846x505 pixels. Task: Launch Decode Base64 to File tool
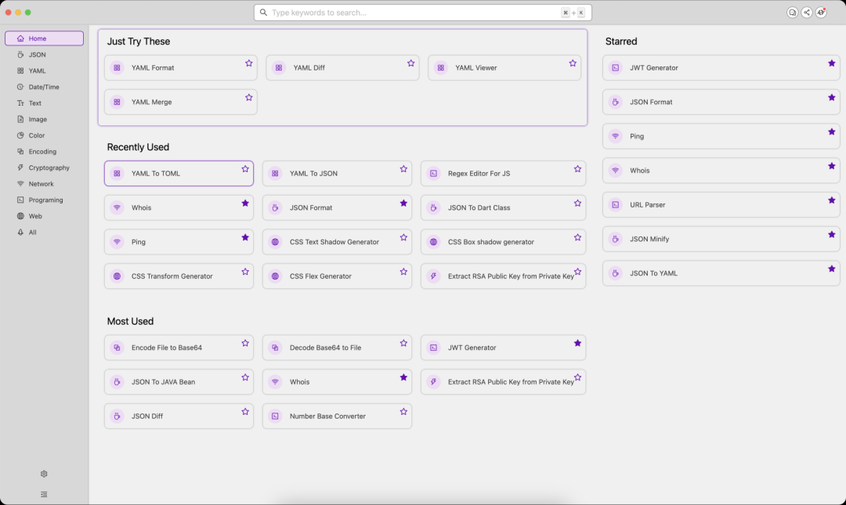(337, 348)
